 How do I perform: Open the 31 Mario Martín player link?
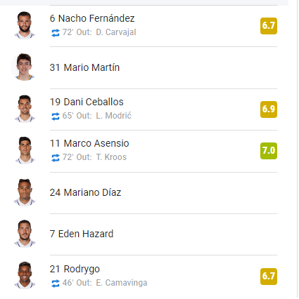[84, 67]
